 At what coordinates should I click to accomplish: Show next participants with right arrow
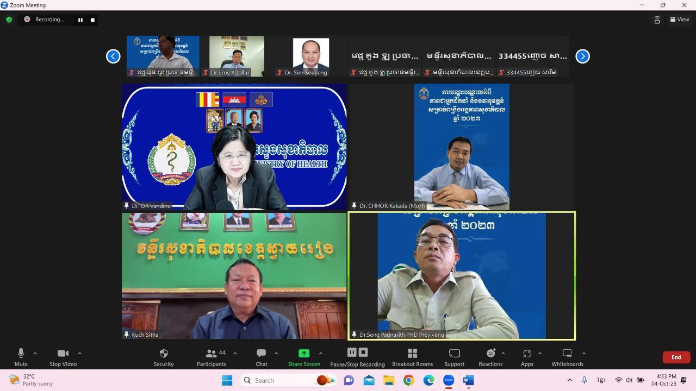click(x=582, y=56)
